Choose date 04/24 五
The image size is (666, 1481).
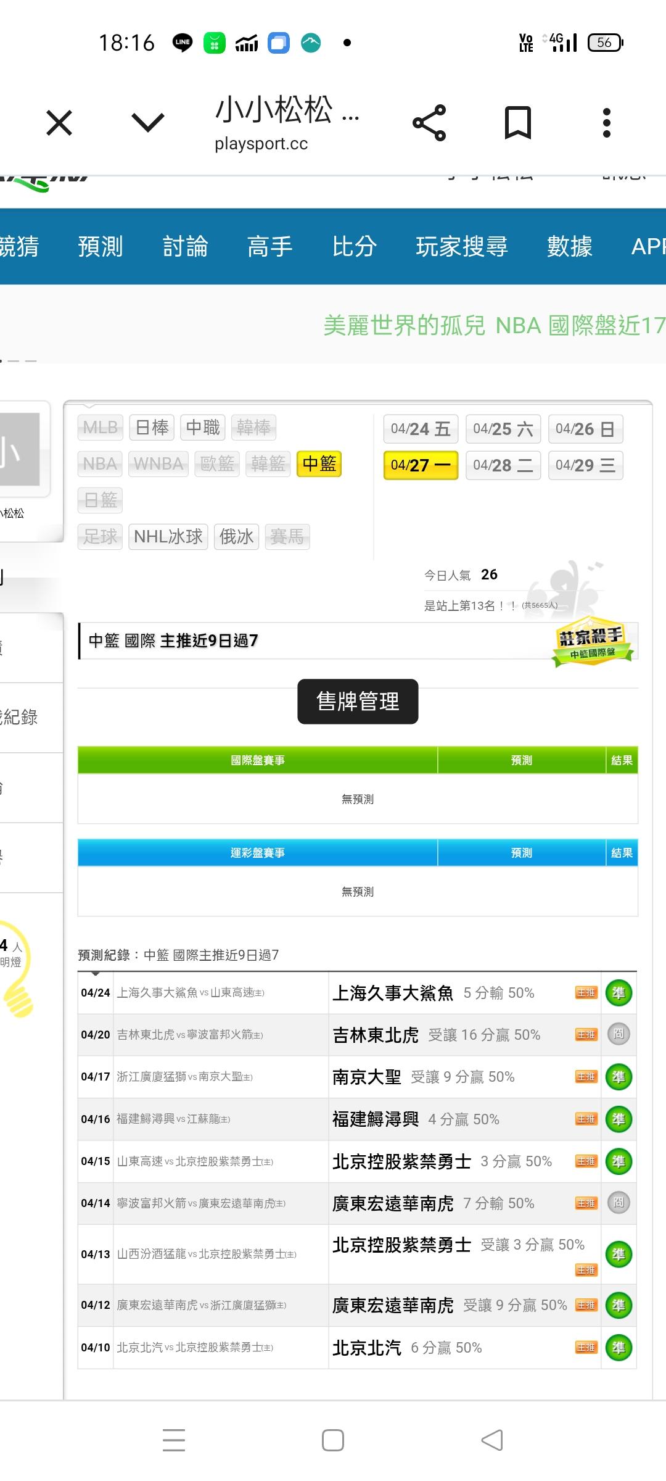tap(421, 429)
